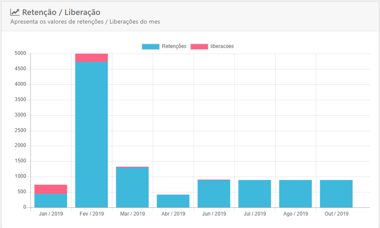Toggle the Retenções legend label

pos(174,46)
